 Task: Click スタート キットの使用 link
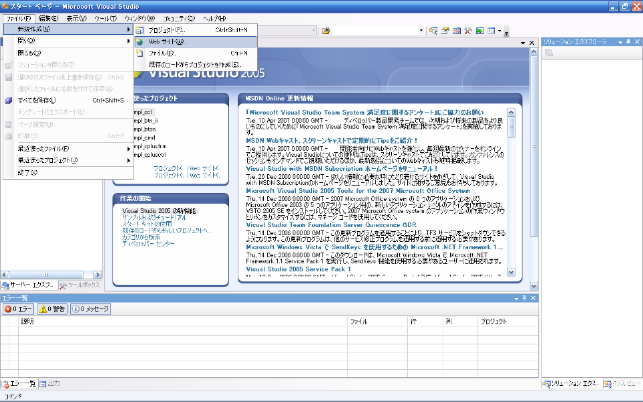tap(147, 224)
